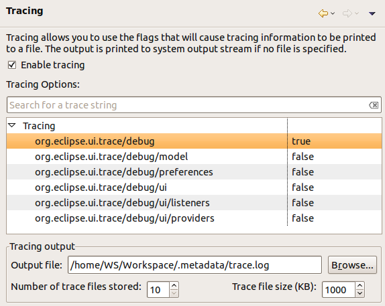Click the false value for debug/ui/providers
385x306 pixels.
pyautogui.click(x=302, y=218)
